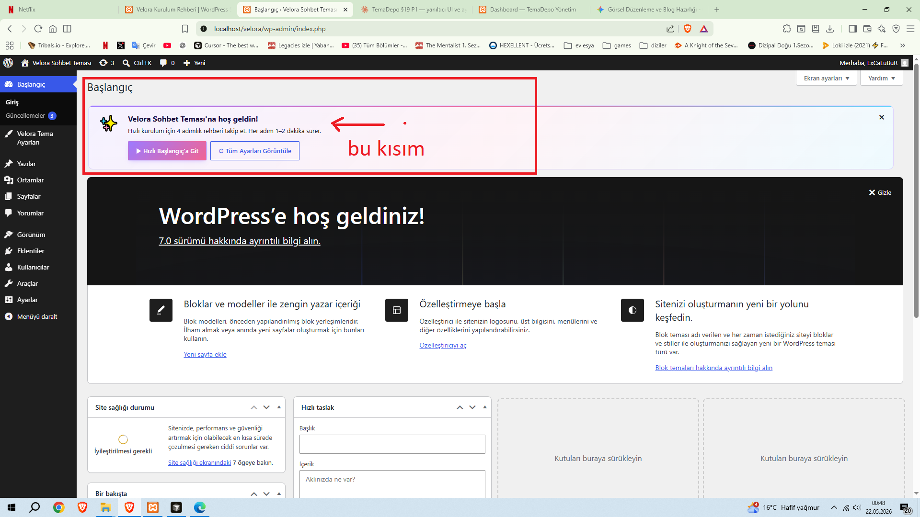Open Eklentiler plugins menu
Image resolution: width=920 pixels, height=517 pixels.
pyautogui.click(x=38, y=251)
